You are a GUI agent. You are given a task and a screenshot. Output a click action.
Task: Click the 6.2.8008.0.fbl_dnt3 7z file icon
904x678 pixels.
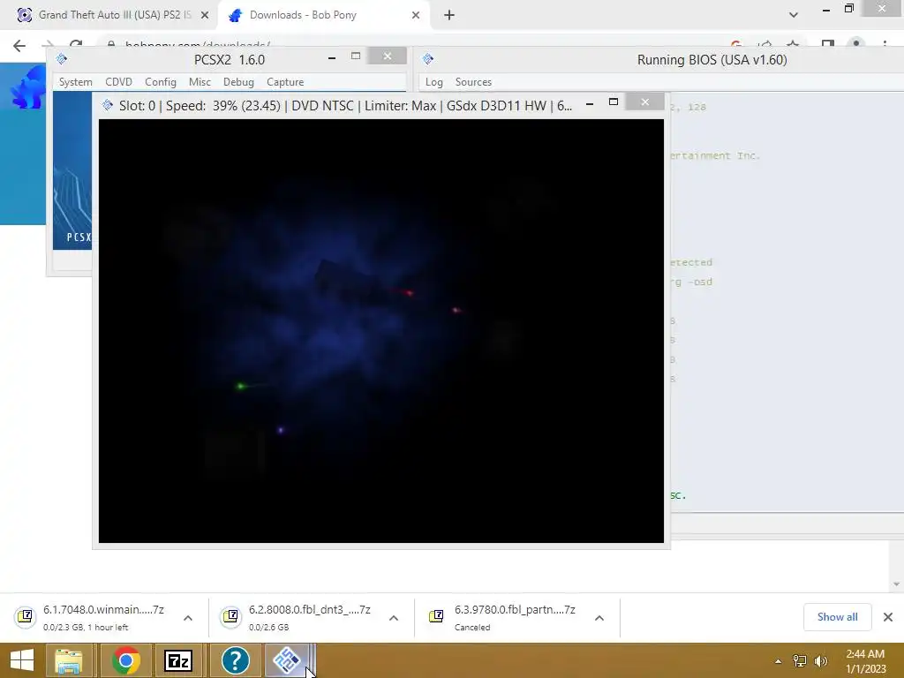[230, 616]
